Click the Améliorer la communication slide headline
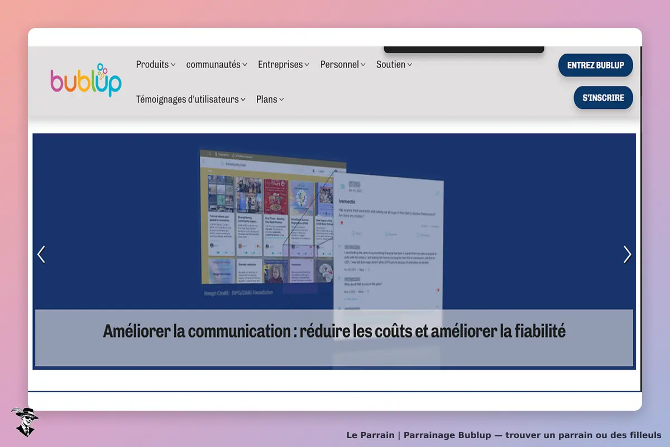The width and height of the screenshot is (670, 447). [x=334, y=331]
